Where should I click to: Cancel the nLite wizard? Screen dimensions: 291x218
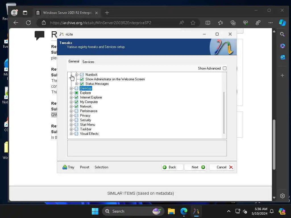click(x=222, y=167)
